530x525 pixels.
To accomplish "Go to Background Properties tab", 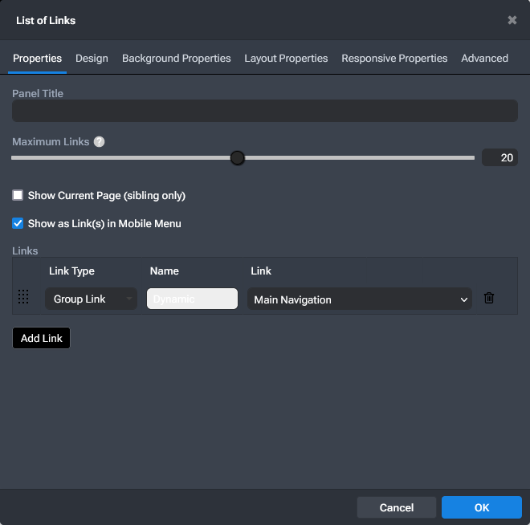I will 176,59.
